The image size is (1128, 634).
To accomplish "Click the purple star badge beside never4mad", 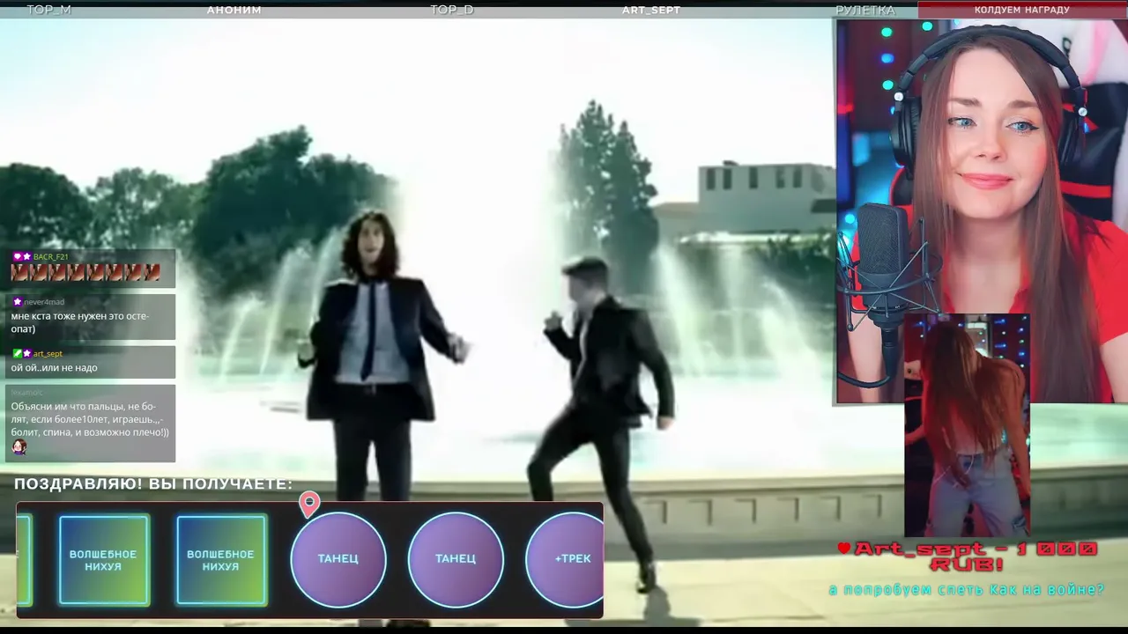I will (x=17, y=302).
